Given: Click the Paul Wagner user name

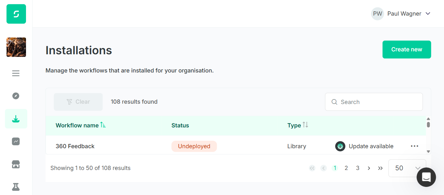Looking at the screenshot, I should pos(404,14).
